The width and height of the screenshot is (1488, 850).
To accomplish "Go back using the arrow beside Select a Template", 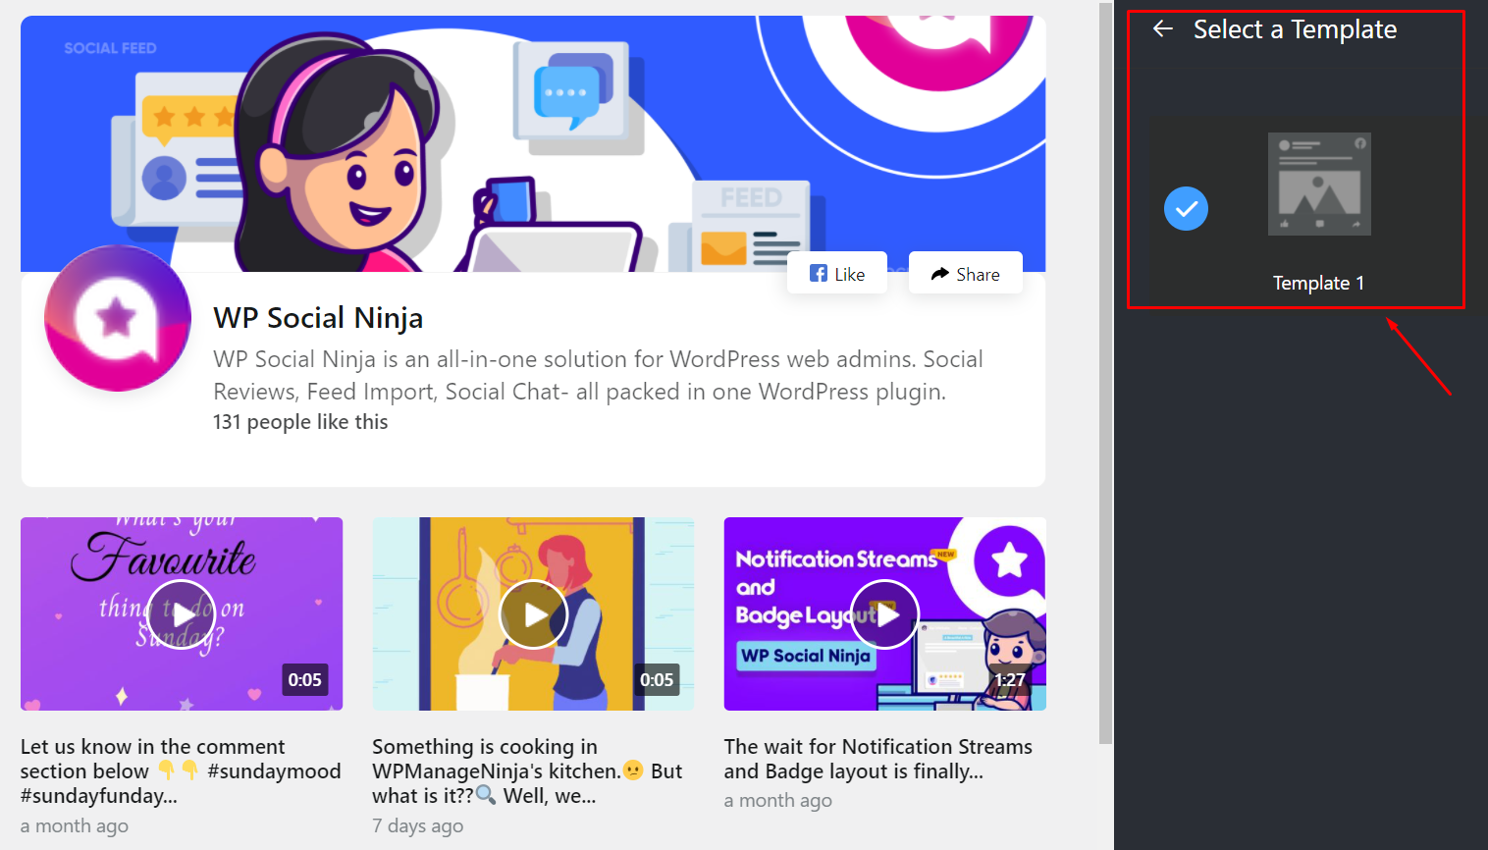I will click(x=1163, y=29).
